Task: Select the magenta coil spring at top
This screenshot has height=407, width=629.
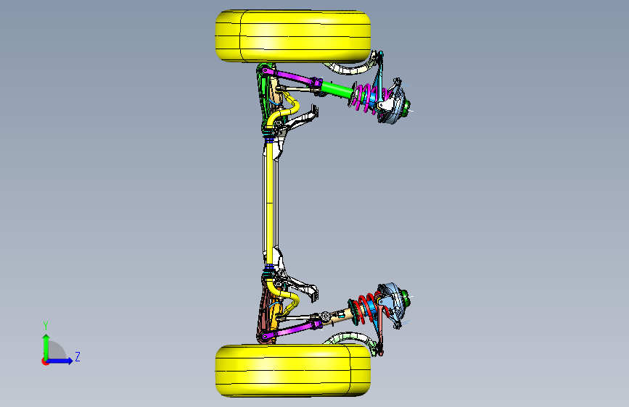Action: pos(366,97)
